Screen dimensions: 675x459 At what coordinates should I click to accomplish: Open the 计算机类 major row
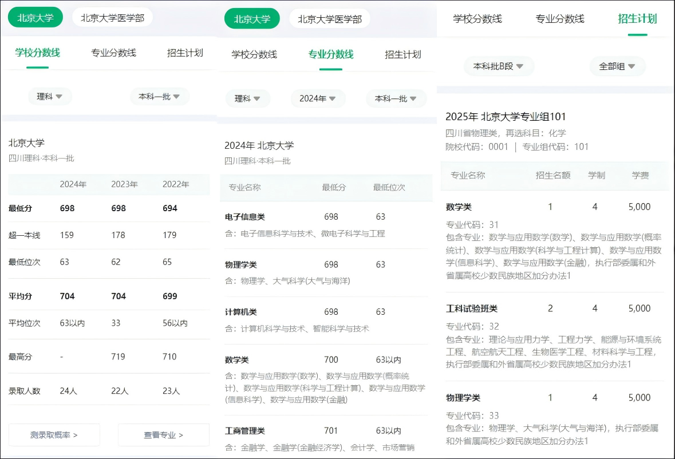pos(241,312)
